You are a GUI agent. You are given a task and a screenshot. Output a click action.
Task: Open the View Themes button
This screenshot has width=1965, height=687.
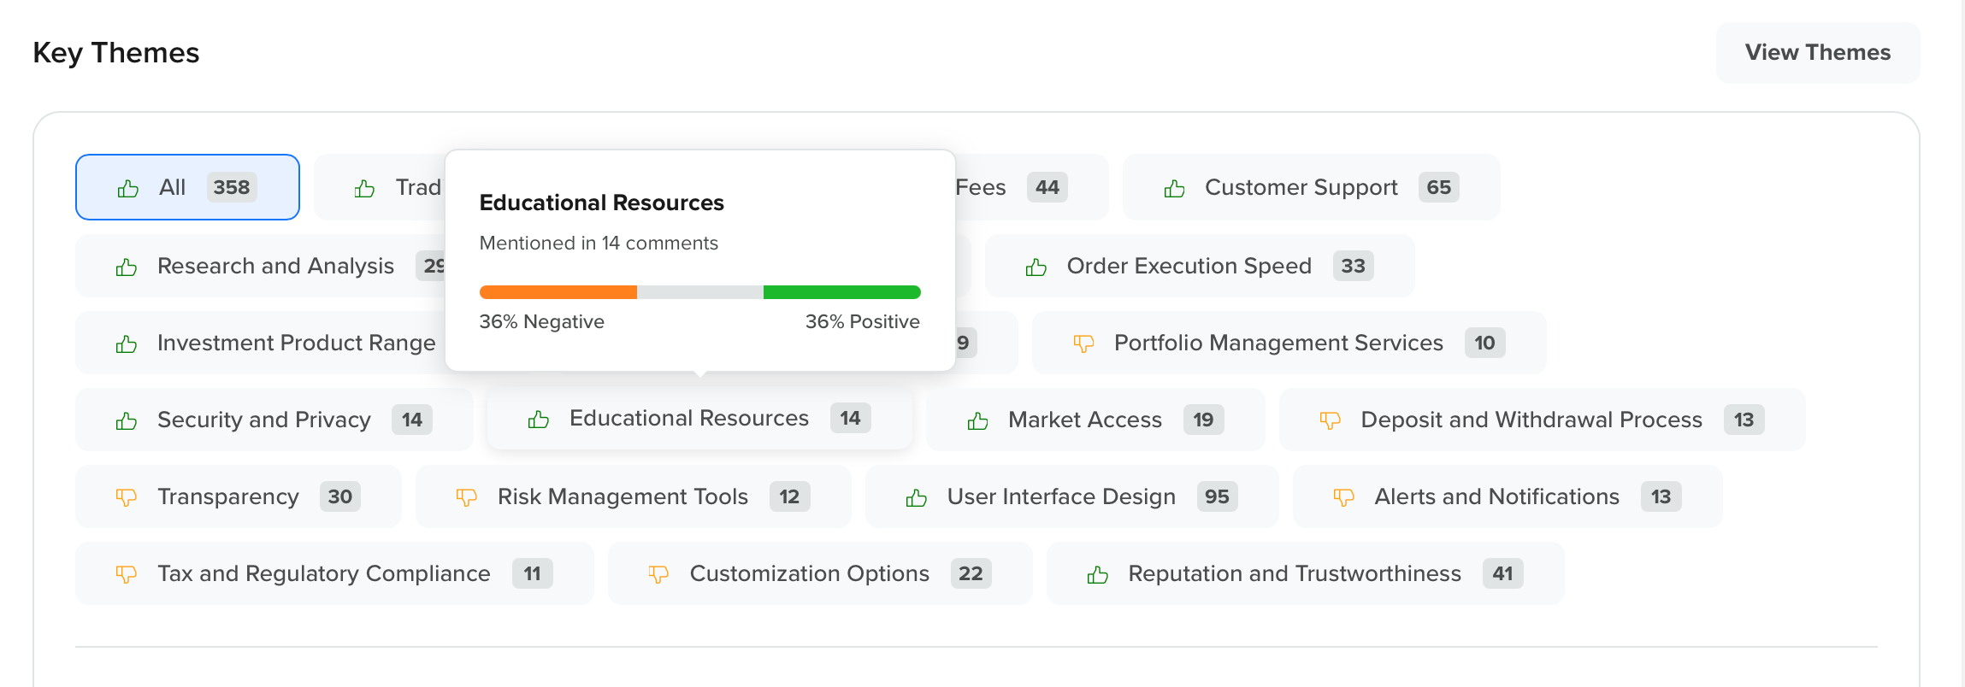[1817, 53]
